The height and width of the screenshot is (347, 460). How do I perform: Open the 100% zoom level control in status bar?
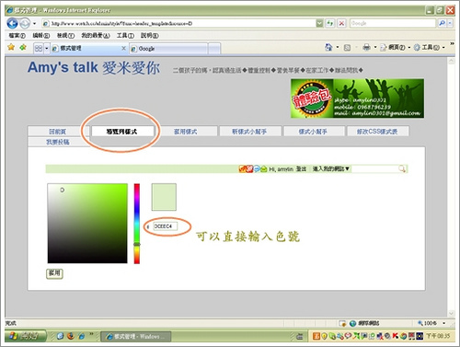click(x=431, y=323)
